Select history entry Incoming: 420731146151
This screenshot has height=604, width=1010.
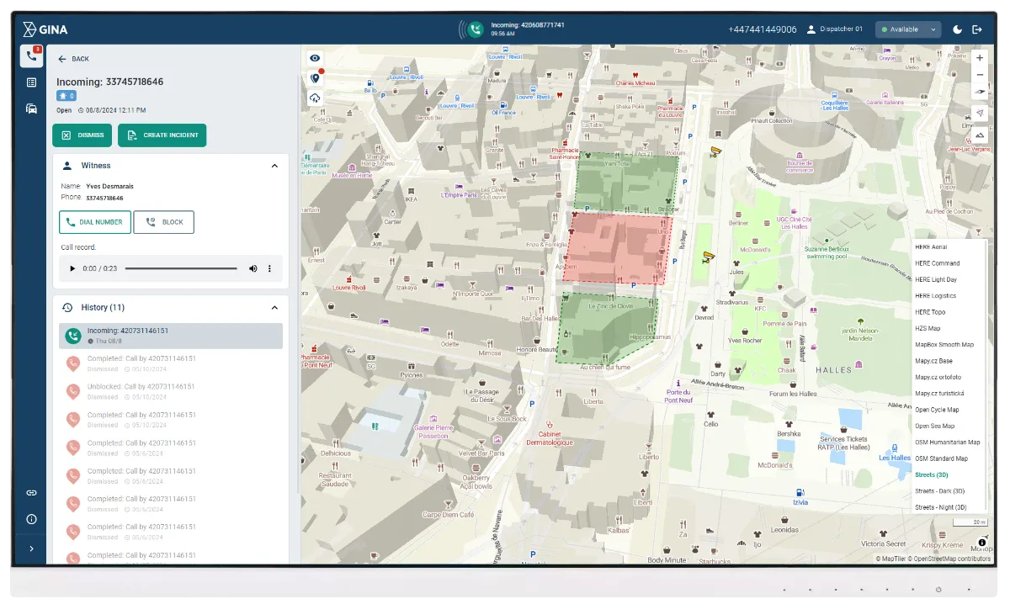pos(171,336)
